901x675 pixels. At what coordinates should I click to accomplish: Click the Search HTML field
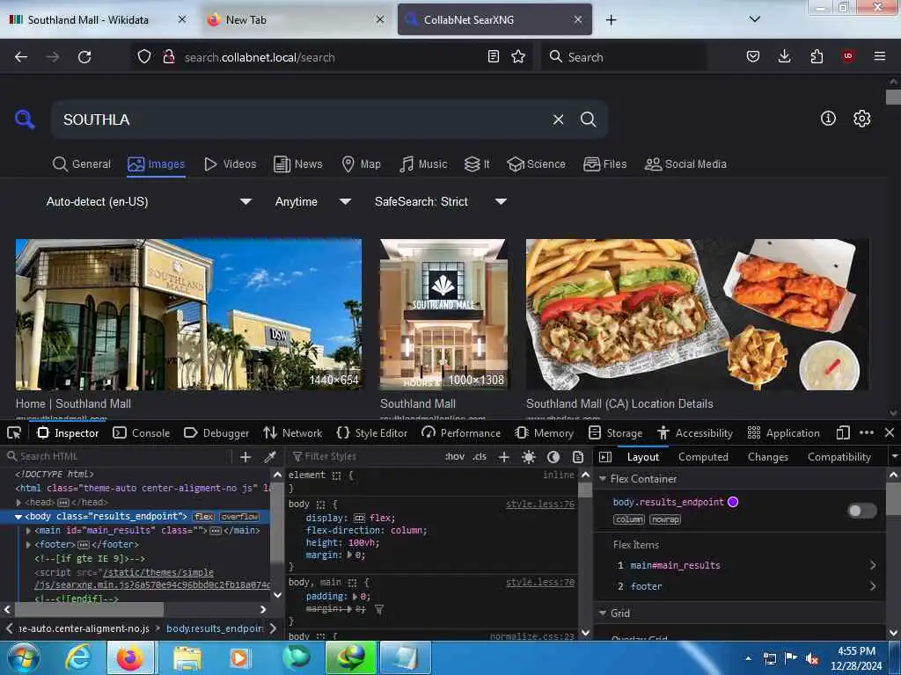point(118,457)
